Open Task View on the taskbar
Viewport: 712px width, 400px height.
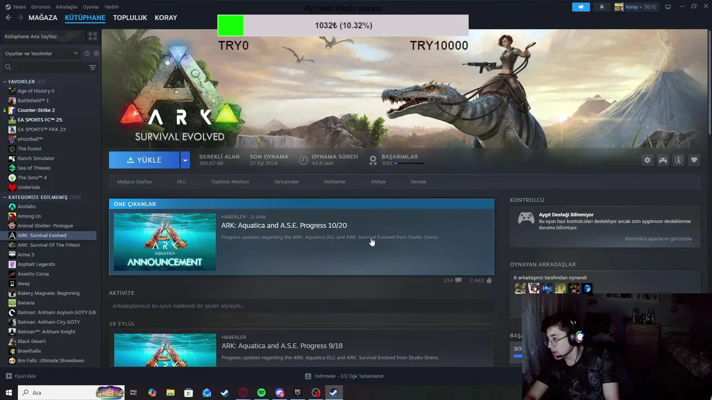click(x=133, y=393)
